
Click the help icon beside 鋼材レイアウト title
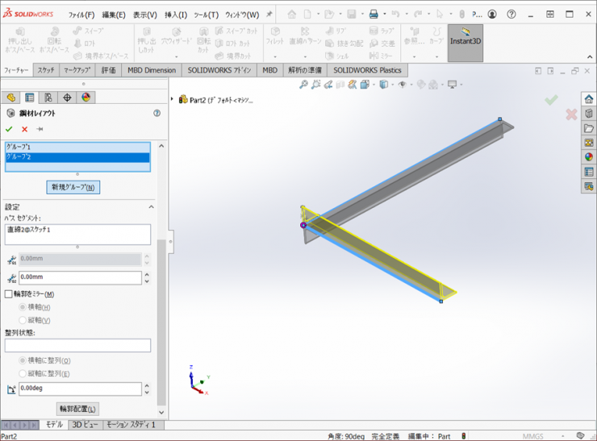(x=157, y=114)
